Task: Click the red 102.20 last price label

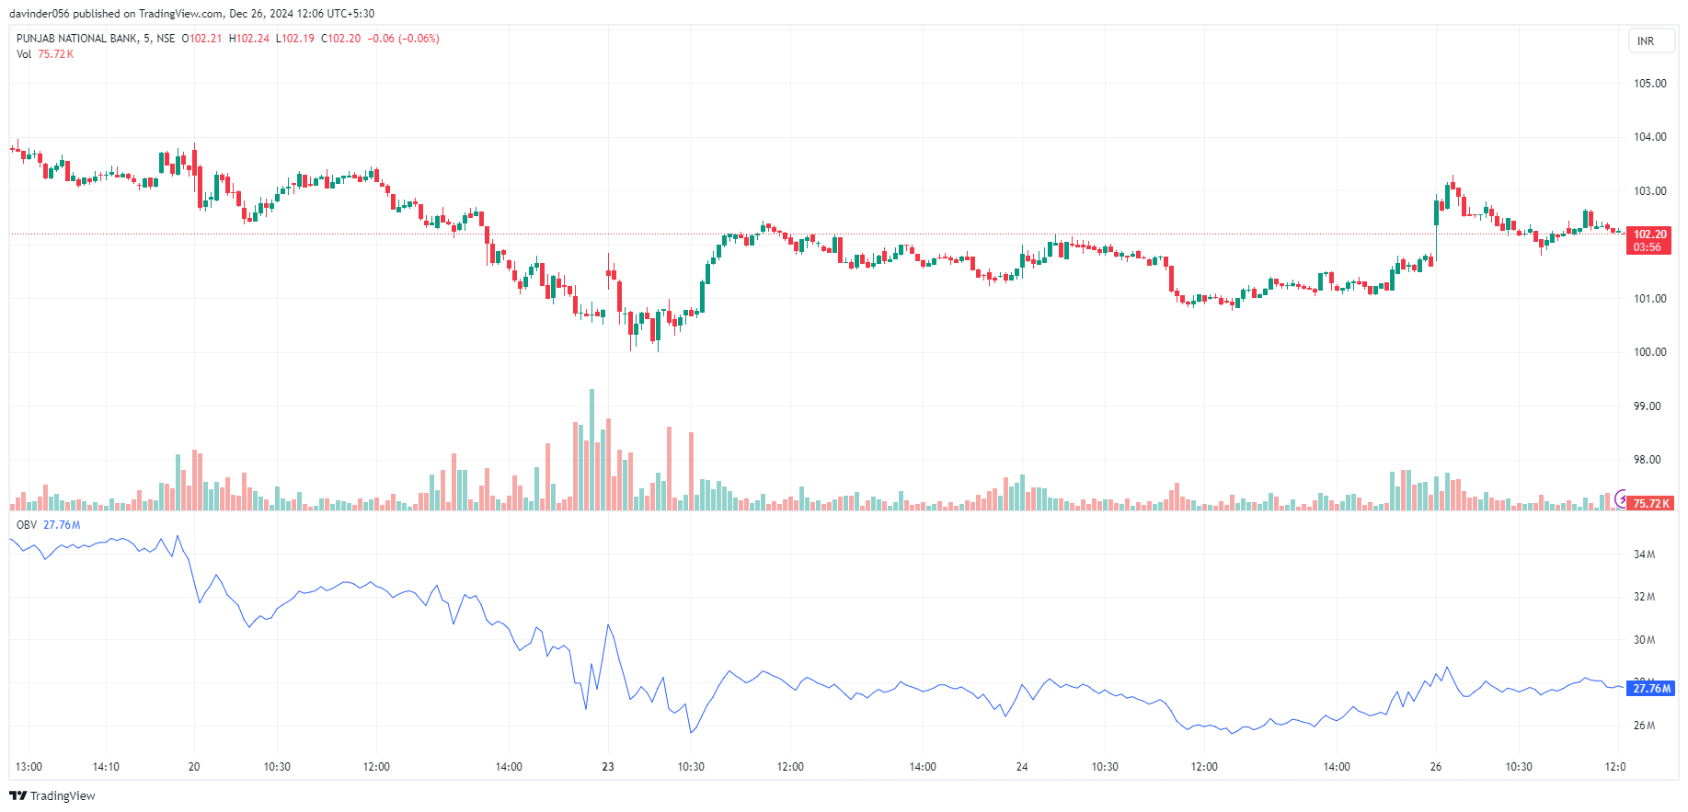Action: pos(1649,241)
